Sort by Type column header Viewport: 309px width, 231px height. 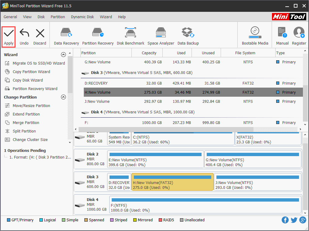point(289,53)
